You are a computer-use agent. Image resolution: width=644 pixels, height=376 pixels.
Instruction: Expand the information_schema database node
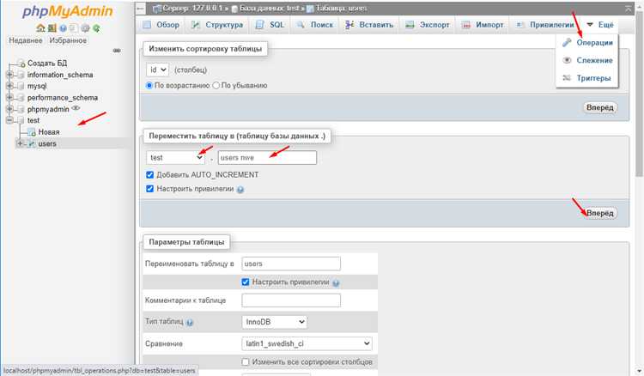9,75
